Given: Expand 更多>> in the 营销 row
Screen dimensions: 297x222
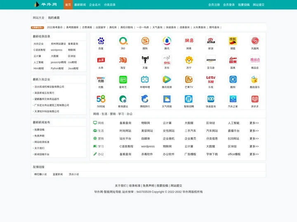Looking at the screenshot, I should (x=254, y=139).
